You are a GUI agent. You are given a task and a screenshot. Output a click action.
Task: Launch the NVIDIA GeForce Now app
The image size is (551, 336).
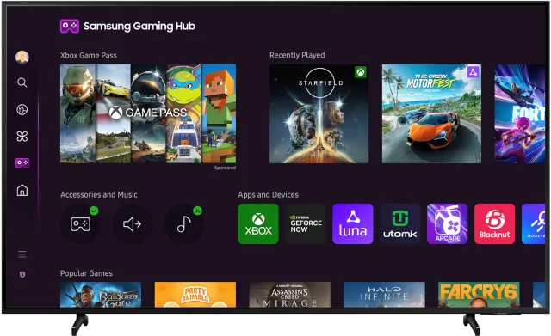[x=306, y=223]
